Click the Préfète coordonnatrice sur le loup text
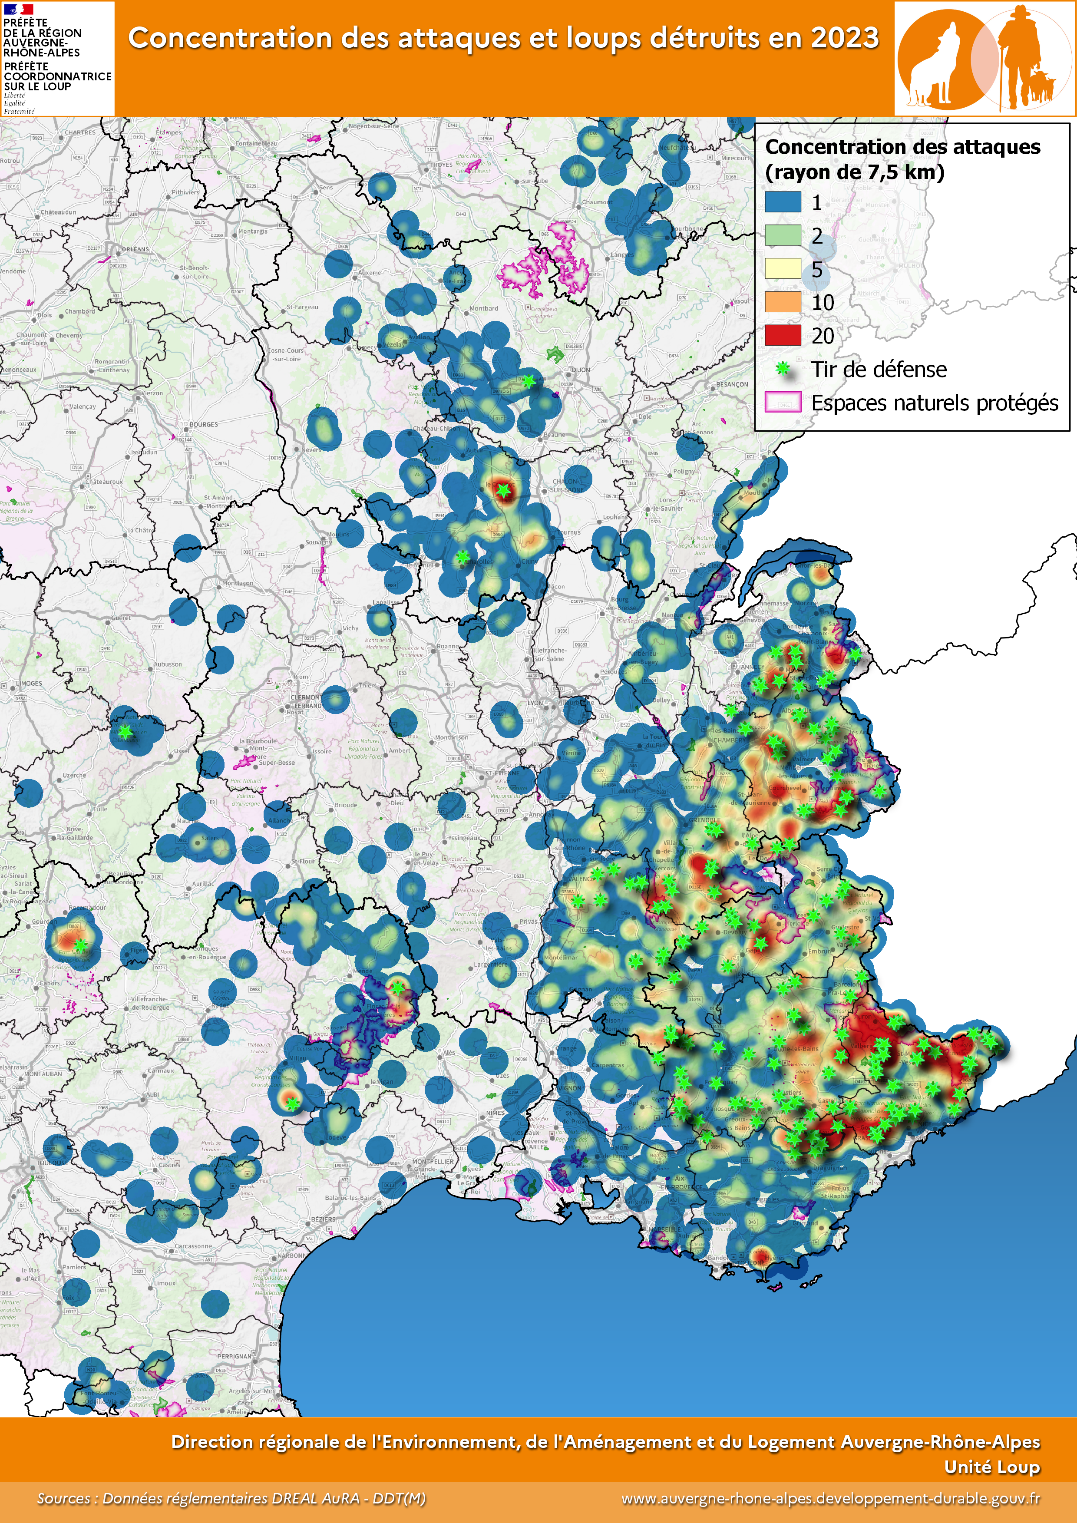Screen dimensions: 1077x1523 tap(57, 76)
